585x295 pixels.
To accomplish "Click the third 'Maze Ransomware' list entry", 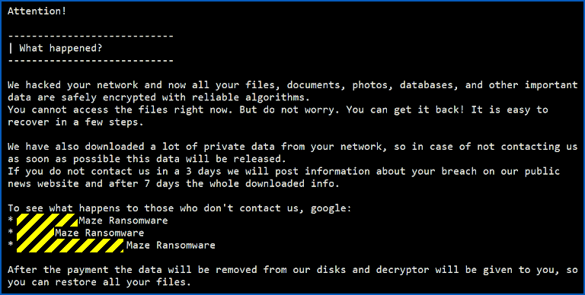I will tap(171, 246).
